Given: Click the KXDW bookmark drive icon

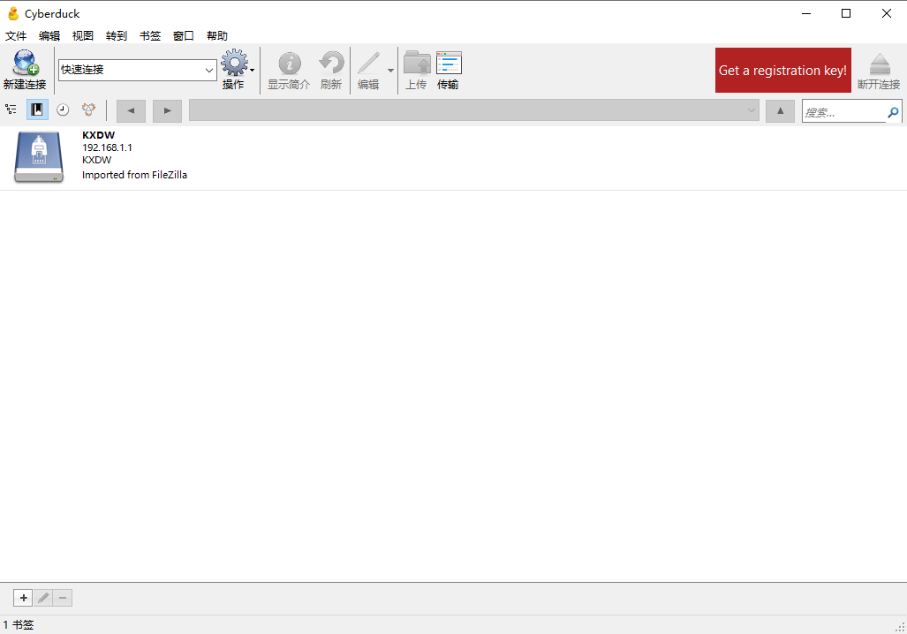Looking at the screenshot, I should [39, 157].
